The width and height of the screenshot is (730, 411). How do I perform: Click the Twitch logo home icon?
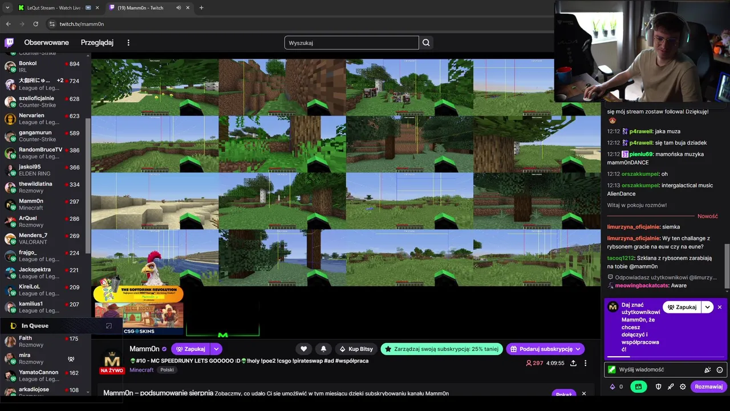tap(9, 43)
